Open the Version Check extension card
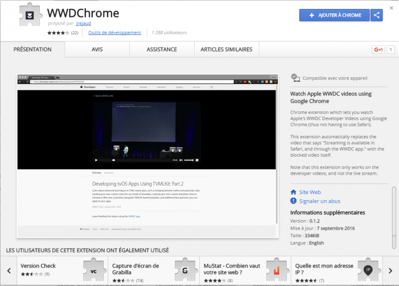399x286 pixels. coord(62,271)
